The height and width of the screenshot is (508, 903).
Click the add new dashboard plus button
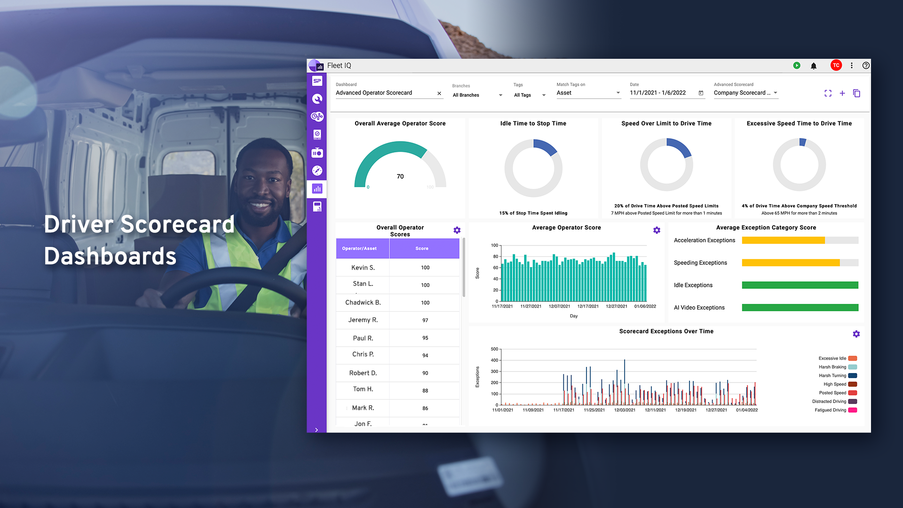pyautogui.click(x=842, y=92)
